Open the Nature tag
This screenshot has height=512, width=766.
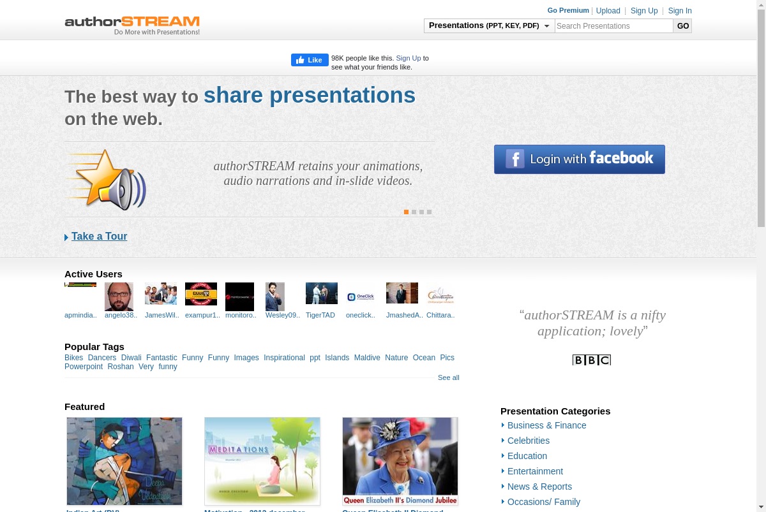tap(396, 358)
